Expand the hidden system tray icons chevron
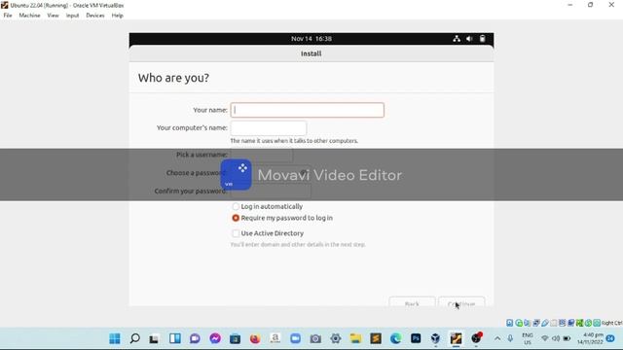 click(497, 338)
